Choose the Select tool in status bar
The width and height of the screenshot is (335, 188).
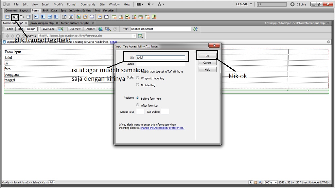251,182
